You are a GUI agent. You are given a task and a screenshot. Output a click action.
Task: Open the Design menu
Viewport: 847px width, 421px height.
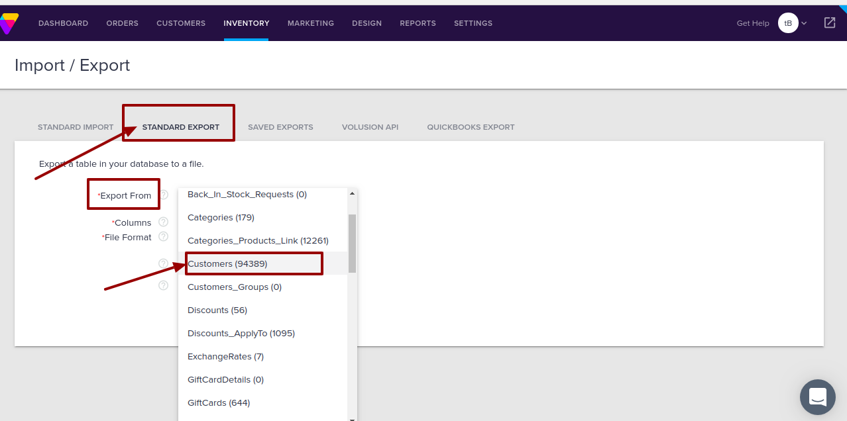367,23
